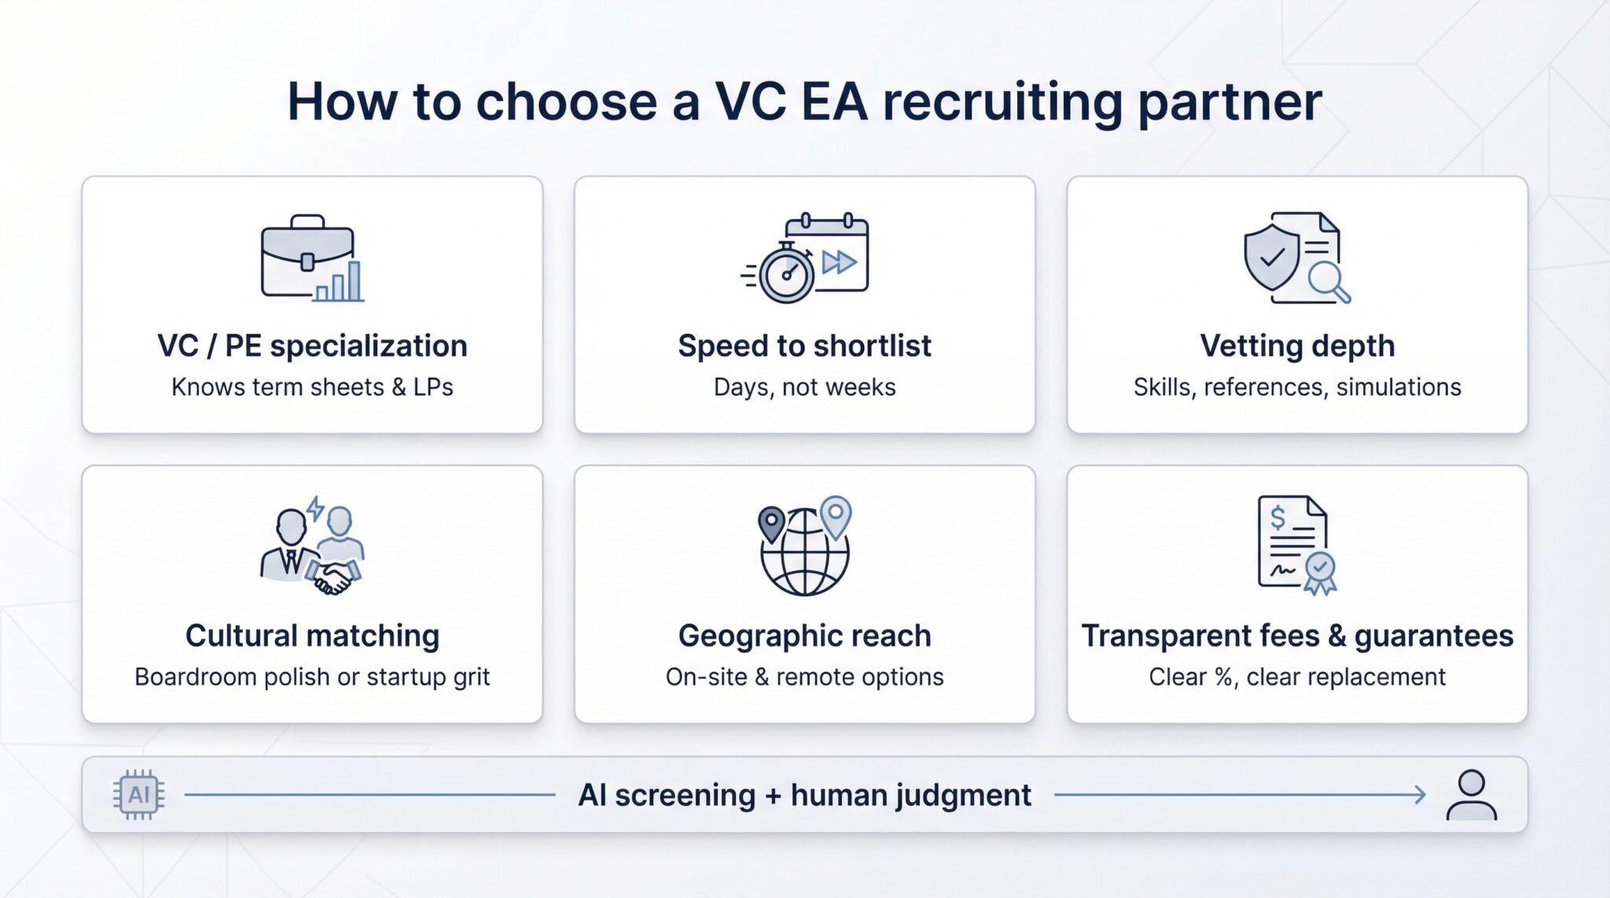
Task: Click the 'Knows term sheets & LPs' subtitle
Action: 312,387
